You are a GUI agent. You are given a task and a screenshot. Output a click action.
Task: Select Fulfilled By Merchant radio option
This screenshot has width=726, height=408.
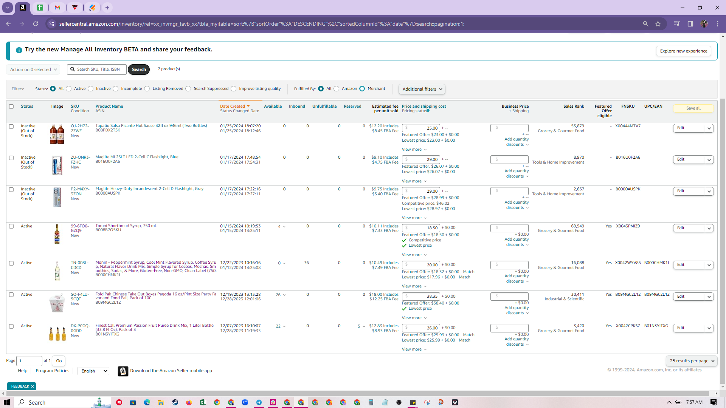coord(362,89)
